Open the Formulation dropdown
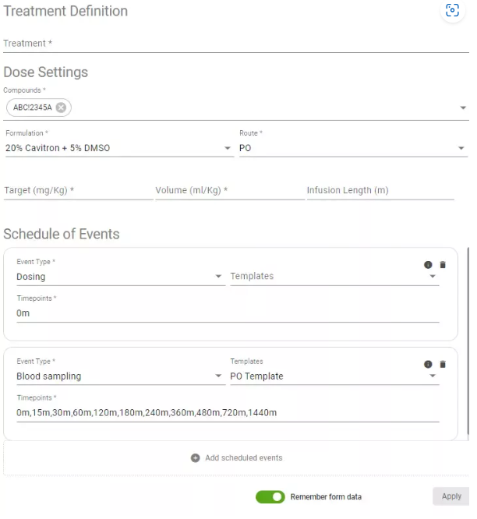The width and height of the screenshot is (477, 519). pos(118,148)
